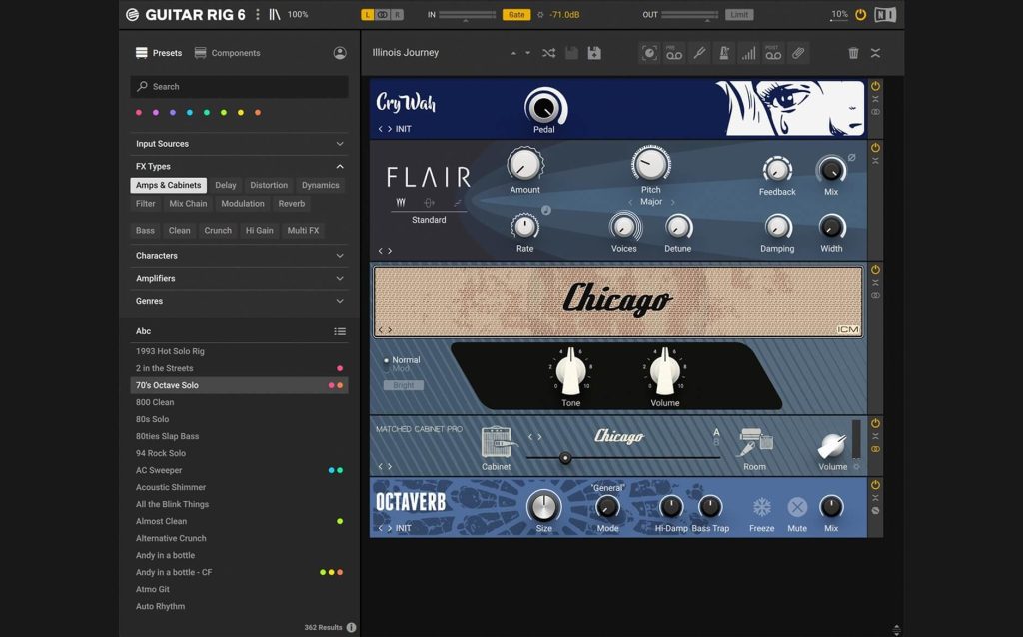The width and height of the screenshot is (1023, 637).
Task: Click the shuffle presets icon next to preset name
Action: [548, 53]
